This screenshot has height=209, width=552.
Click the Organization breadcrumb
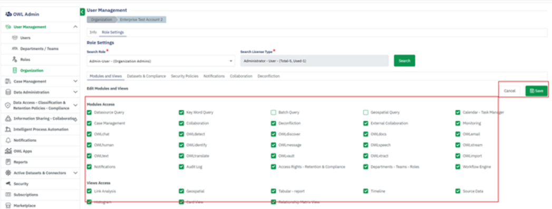click(101, 20)
